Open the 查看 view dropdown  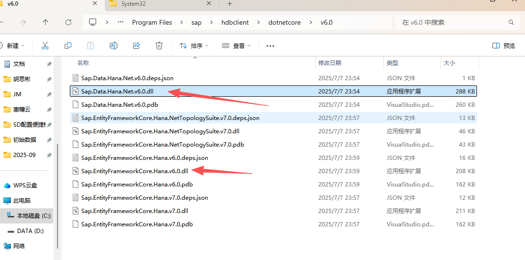pyautogui.click(x=237, y=46)
